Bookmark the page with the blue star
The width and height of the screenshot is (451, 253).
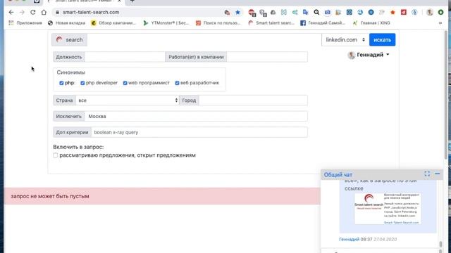click(237, 13)
